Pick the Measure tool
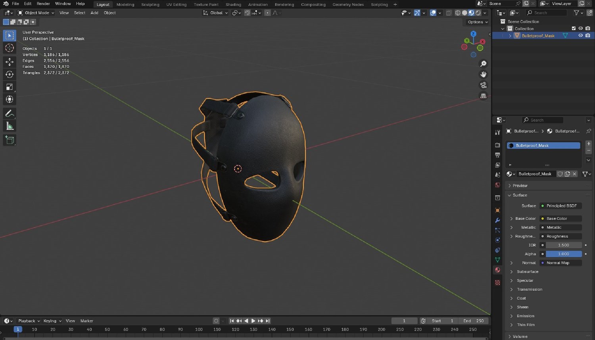Image resolution: width=595 pixels, height=340 pixels. (x=10, y=126)
